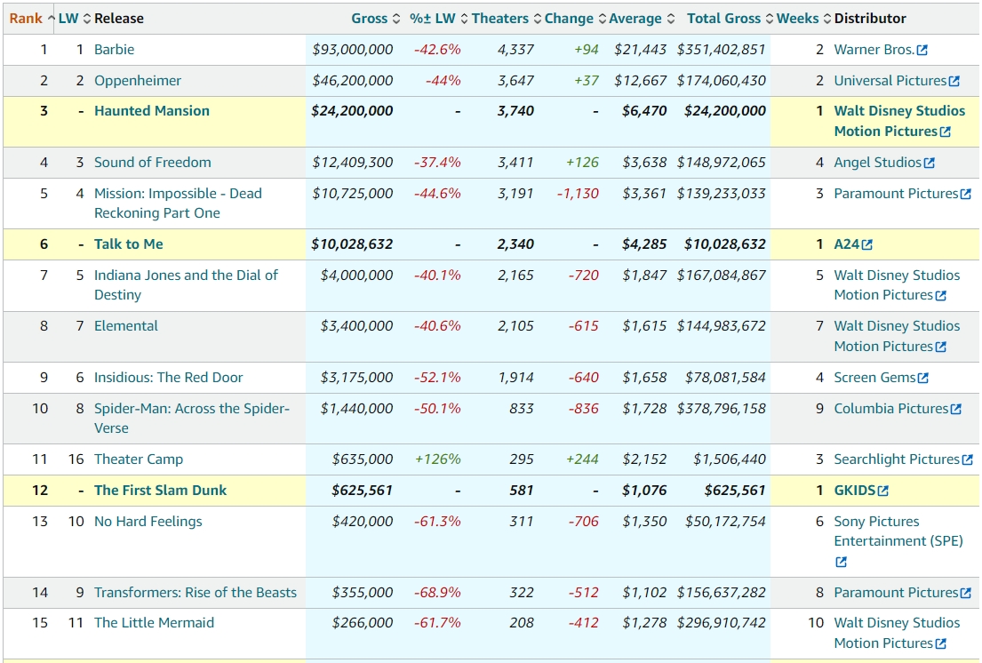Select Sound of Freedom's gross $12,409,300
Image resolution: width=982 pixels, height=663 pixels.
click(353, 162)
